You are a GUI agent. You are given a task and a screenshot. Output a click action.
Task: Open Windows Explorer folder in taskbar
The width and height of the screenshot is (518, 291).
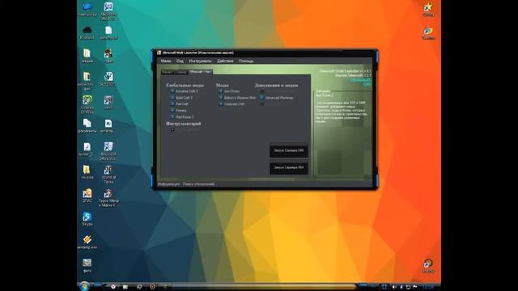125,287
